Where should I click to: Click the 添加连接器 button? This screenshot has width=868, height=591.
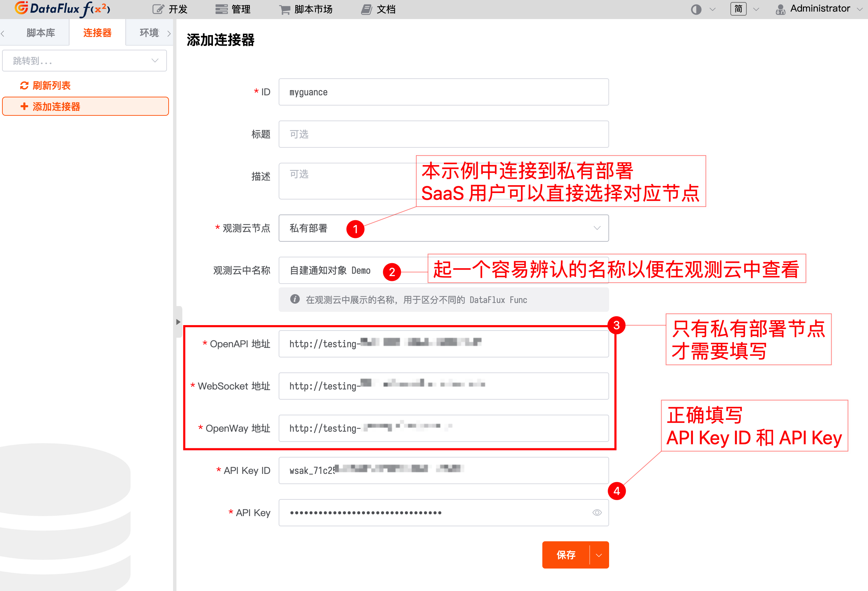(x=86, y=107)
